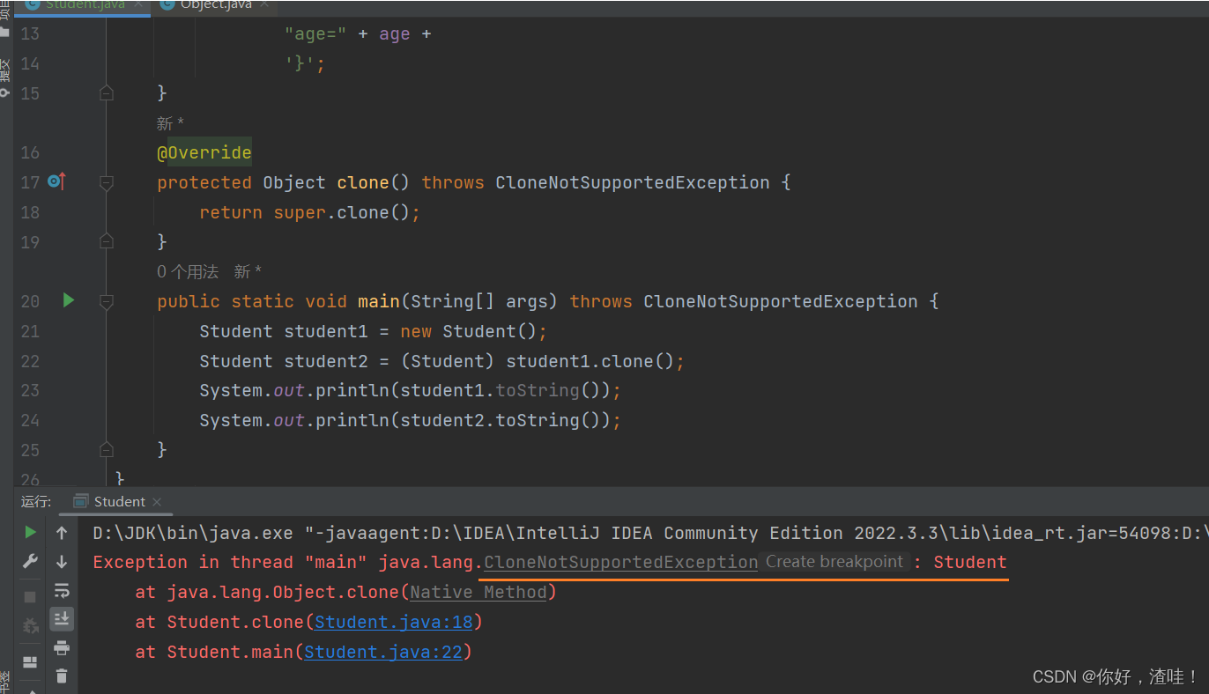Screen dimensions: 1209x694
Task: Click the '0 个用法' usages hint
Action: [188, 272]
